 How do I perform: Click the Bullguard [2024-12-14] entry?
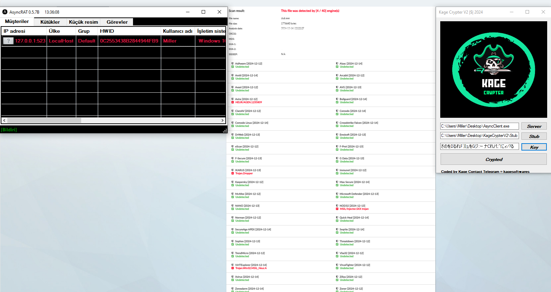[353, 99]
